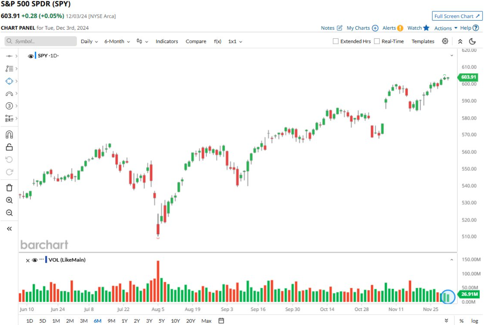
Task: Open the 6-Month period dropdown
Action: (x=117, y=41)
